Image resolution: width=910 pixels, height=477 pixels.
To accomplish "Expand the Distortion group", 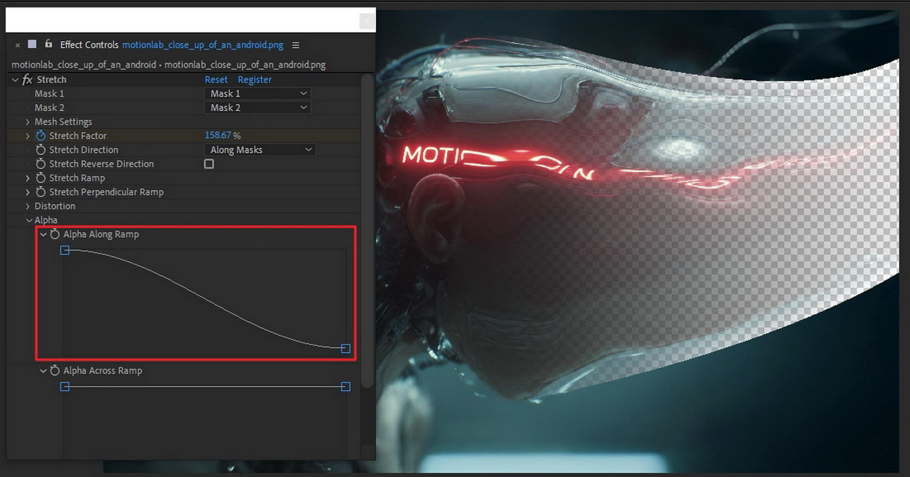I will [x=28, y=206].
